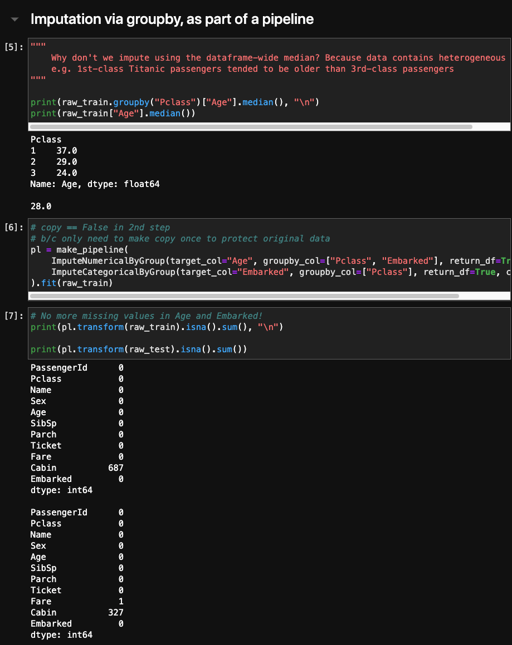The width and height of the screenshot is (512, 645).
Task: Click the output value '24.0' for Pclass 3
Action: [67, 173]
